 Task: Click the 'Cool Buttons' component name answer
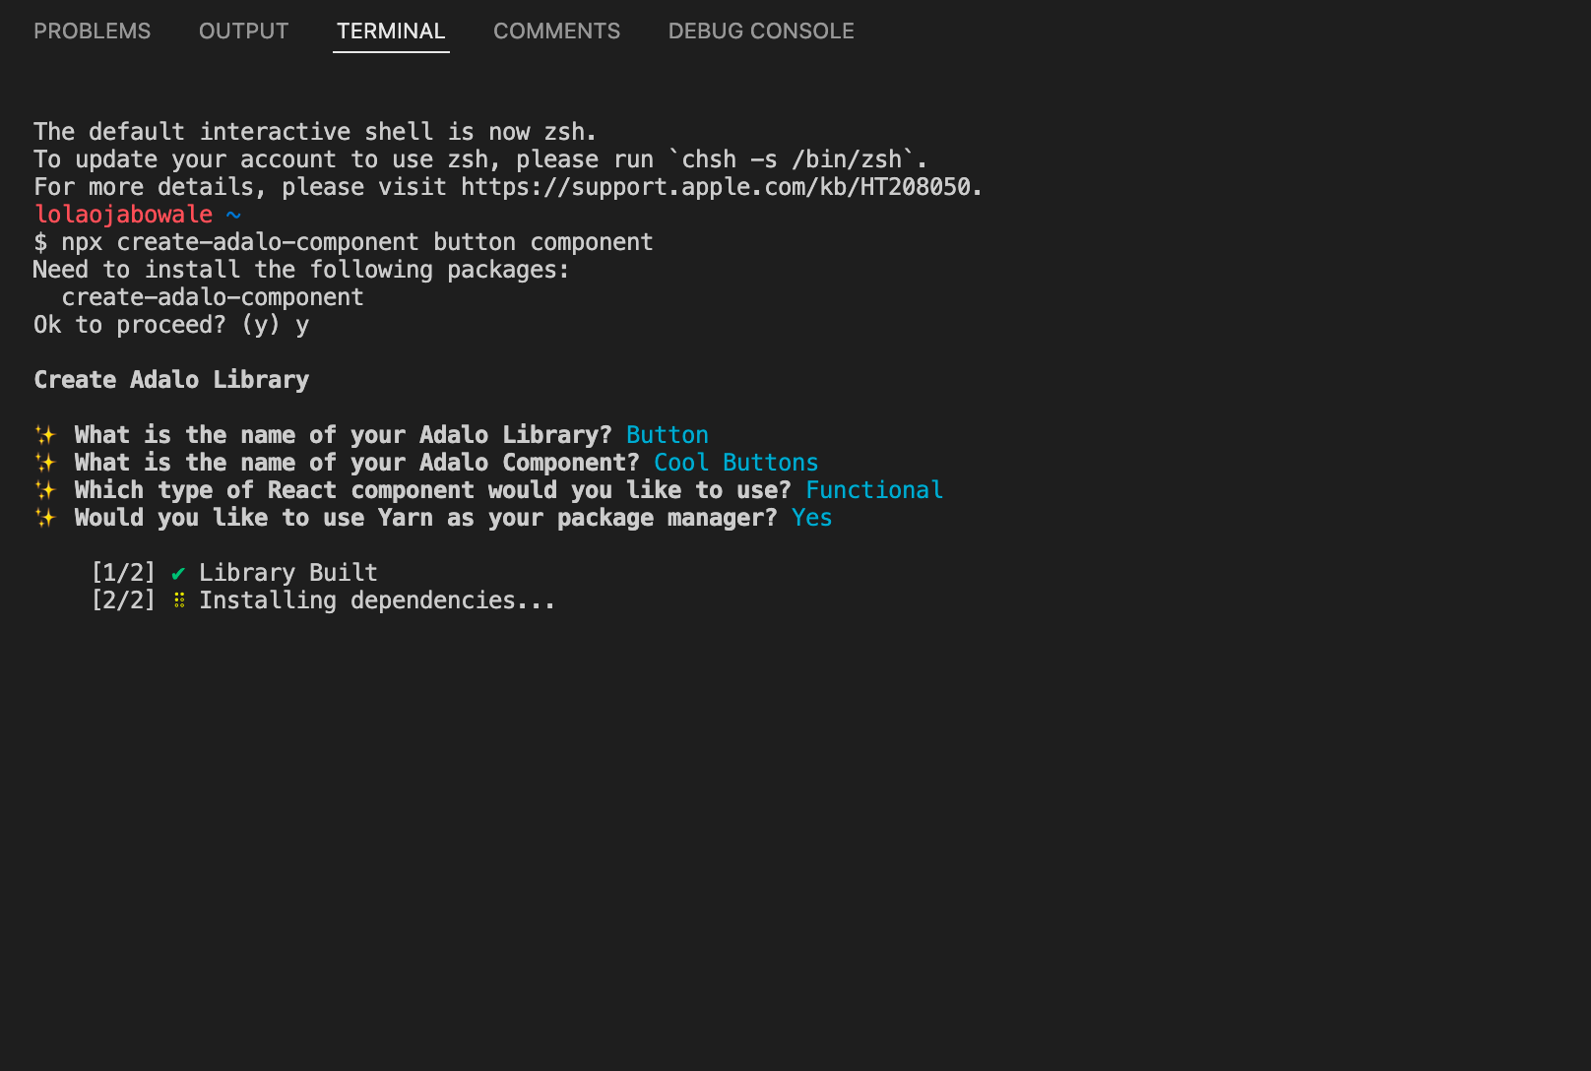click(x=735, y=463)
